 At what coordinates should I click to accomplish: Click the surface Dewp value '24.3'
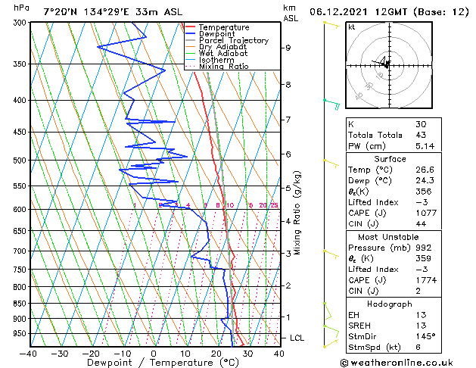pos(425,181)
